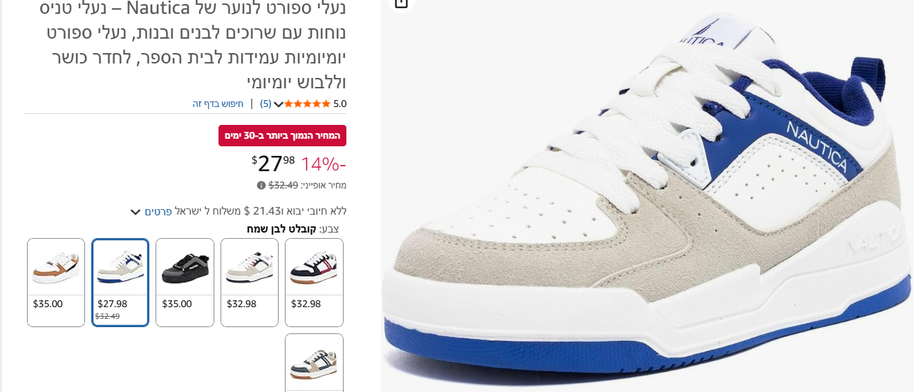Click the five-star rating icons
The image size is (914, 392).
[307, 104]
